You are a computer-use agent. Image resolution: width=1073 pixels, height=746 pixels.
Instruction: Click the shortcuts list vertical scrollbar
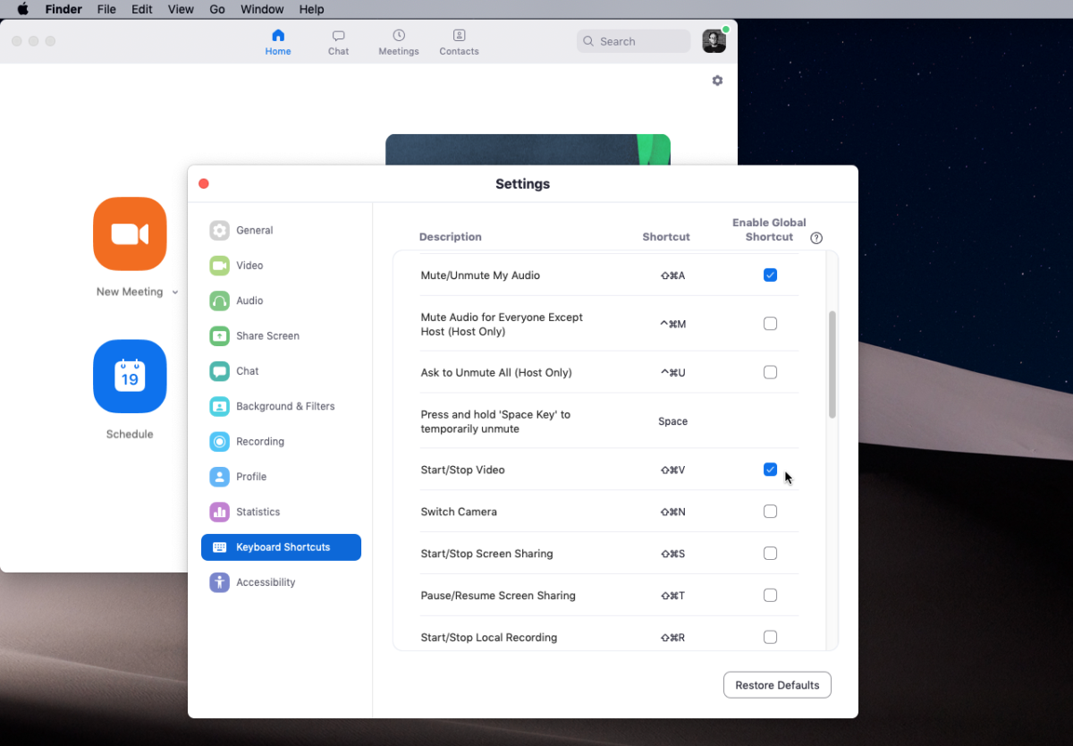(x=832, y=365)
